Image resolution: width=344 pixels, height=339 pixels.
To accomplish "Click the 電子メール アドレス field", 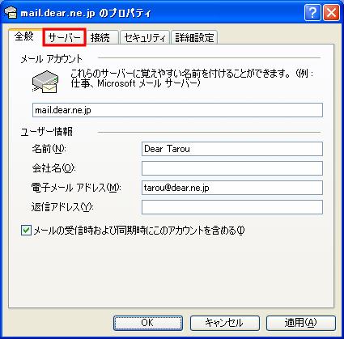I will click(232, 188).
